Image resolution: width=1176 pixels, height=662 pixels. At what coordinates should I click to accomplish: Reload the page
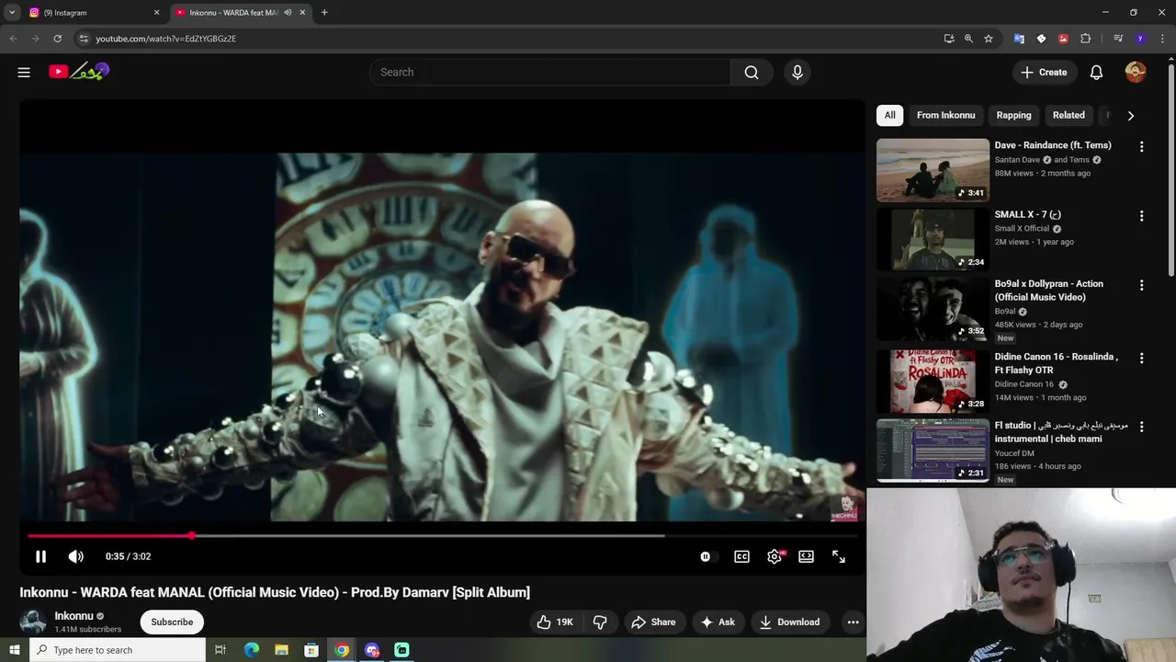coord(57,39)
